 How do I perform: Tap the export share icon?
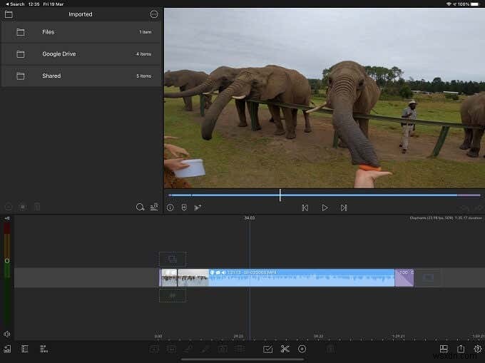coord(460,349)
